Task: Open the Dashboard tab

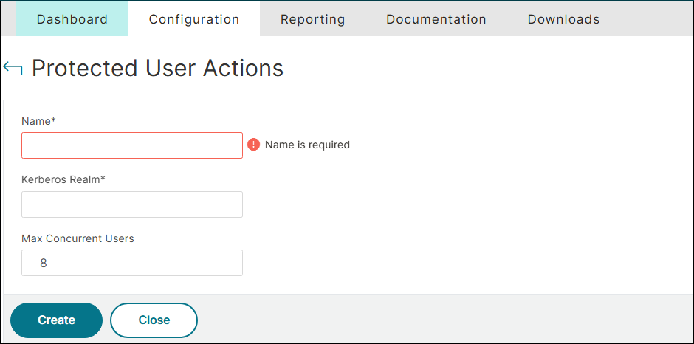Action: 72,19
